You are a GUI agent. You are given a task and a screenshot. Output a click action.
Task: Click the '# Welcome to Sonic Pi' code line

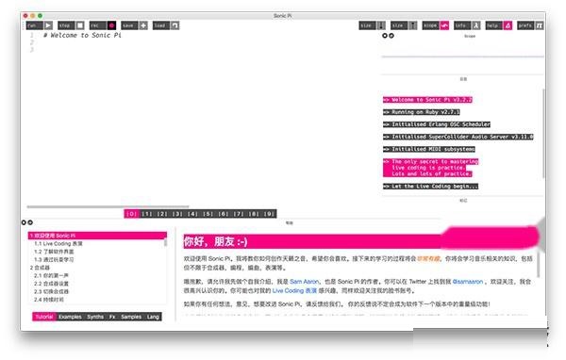82,35
